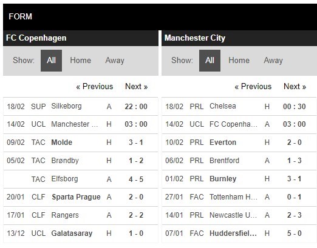317x248 pixels.
Task: Show Manchester City Away matches
Action: point(273,61)
